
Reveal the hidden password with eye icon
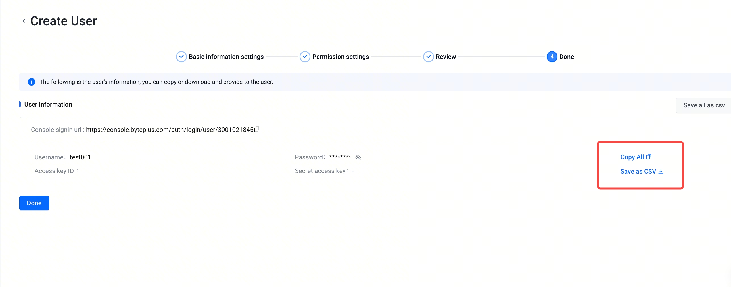pos(358,157)
